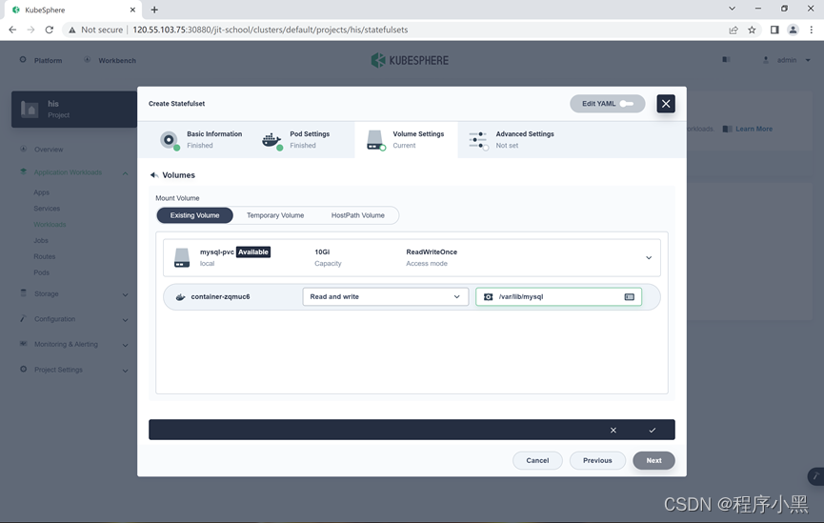Click the Cancel button
This screenshot has height=523, width=824.
[537, 460]
